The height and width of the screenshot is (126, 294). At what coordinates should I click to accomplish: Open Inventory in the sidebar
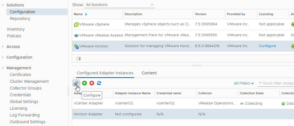16,29
